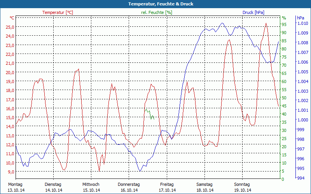Click the 25,0 tick on the temperature axis
Image resolution: width=311 pixels, height=194 pixels.
click(x=10, y=27)
